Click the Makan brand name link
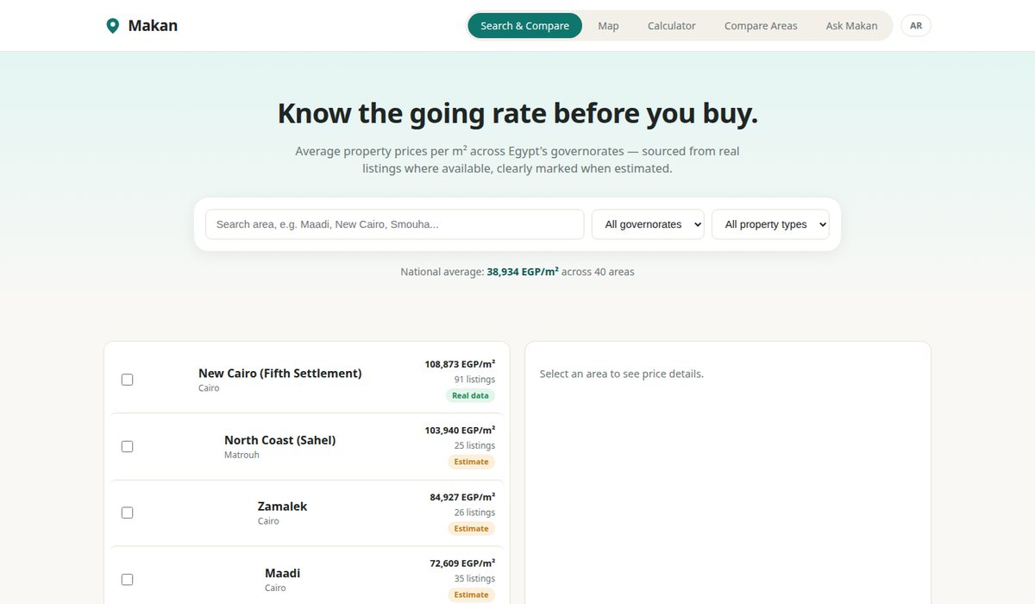Screen dimensions: 1035x604 coord(153,26)
